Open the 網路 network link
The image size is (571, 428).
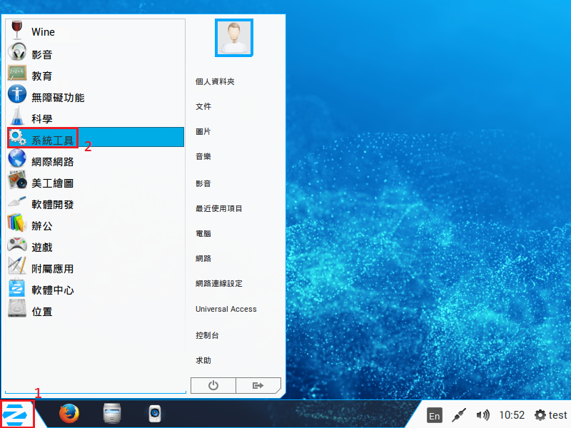click(203, 258)
